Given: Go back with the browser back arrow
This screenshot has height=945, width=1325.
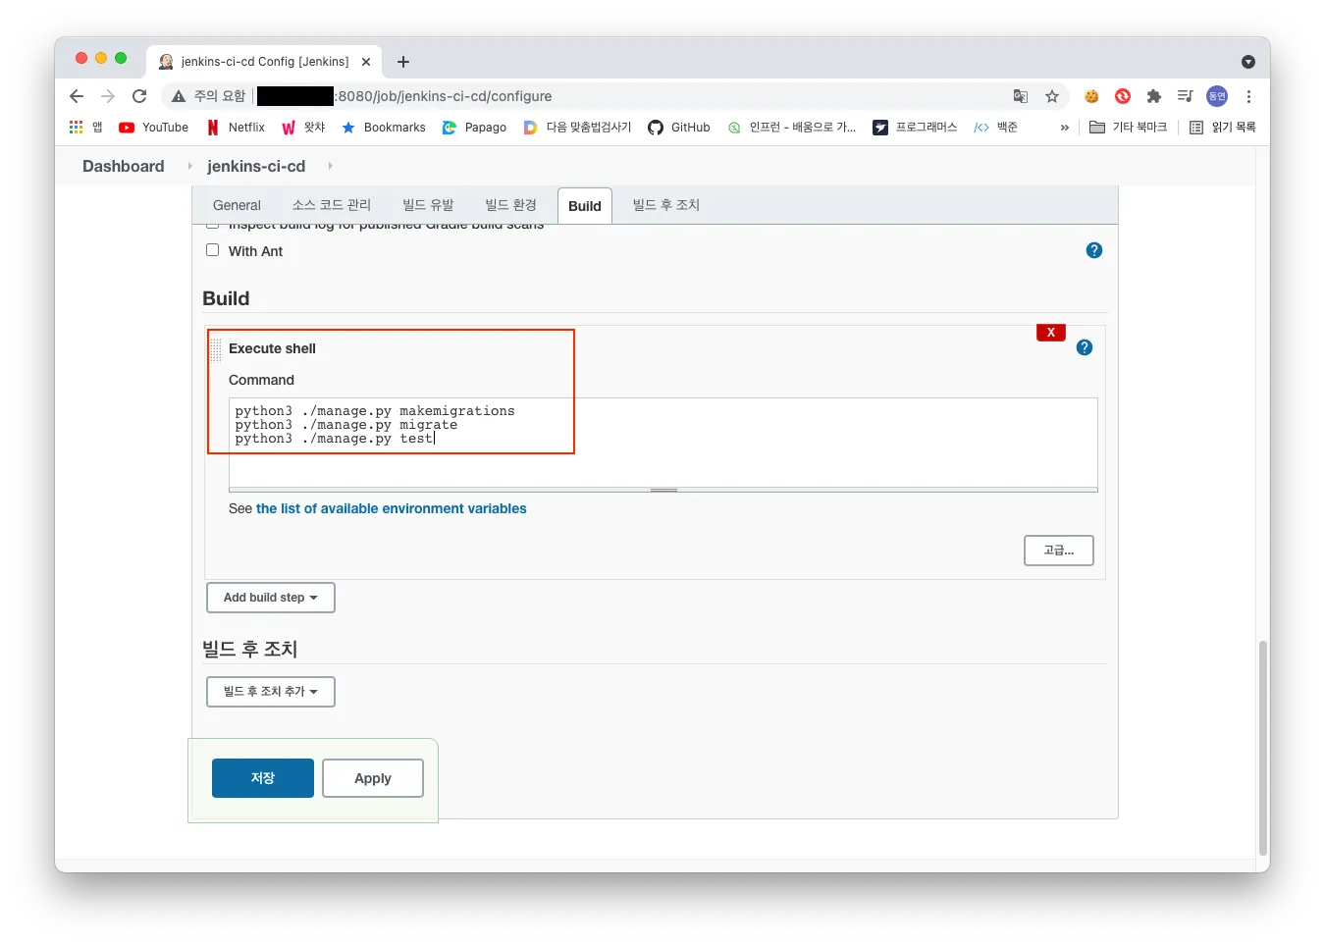Looking at the screenshot, I should coord(77,96).
